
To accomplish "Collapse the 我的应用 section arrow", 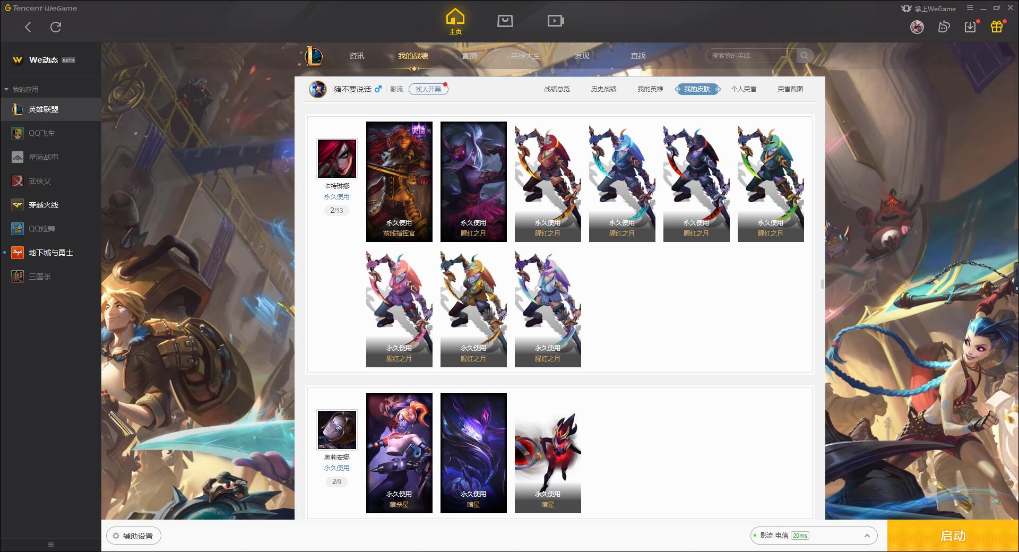I will pyautogui.click(x=6, y=89).
